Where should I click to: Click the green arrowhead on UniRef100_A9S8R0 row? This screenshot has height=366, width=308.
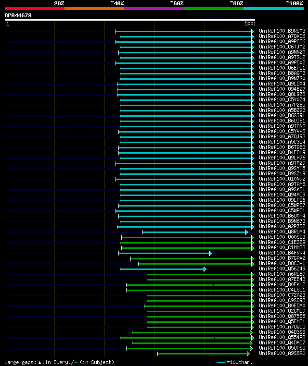tap(248, 354)
